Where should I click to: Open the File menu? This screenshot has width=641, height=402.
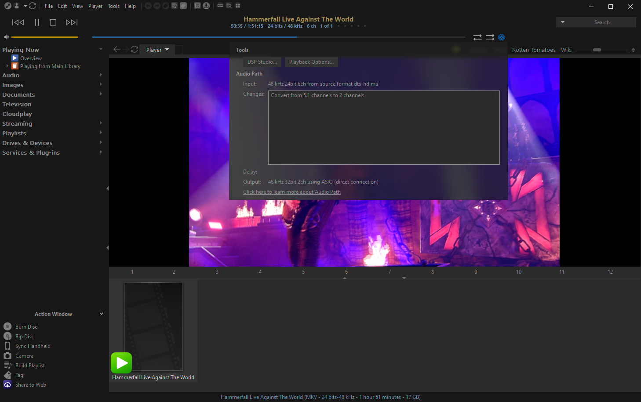tap(49, 6)
